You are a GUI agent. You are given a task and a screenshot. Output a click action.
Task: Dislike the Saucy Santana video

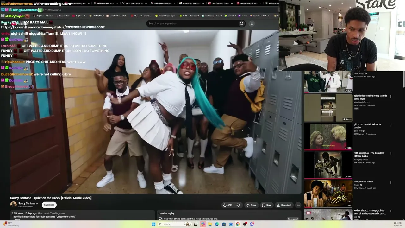[238, 205]
